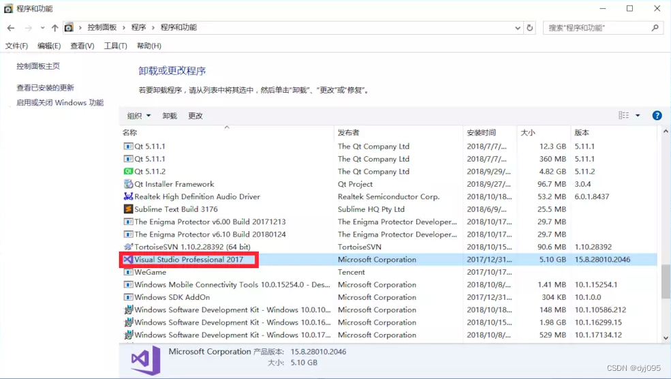Open the 工具(T) menu
The image size is (671, 379).
point(116,46)
